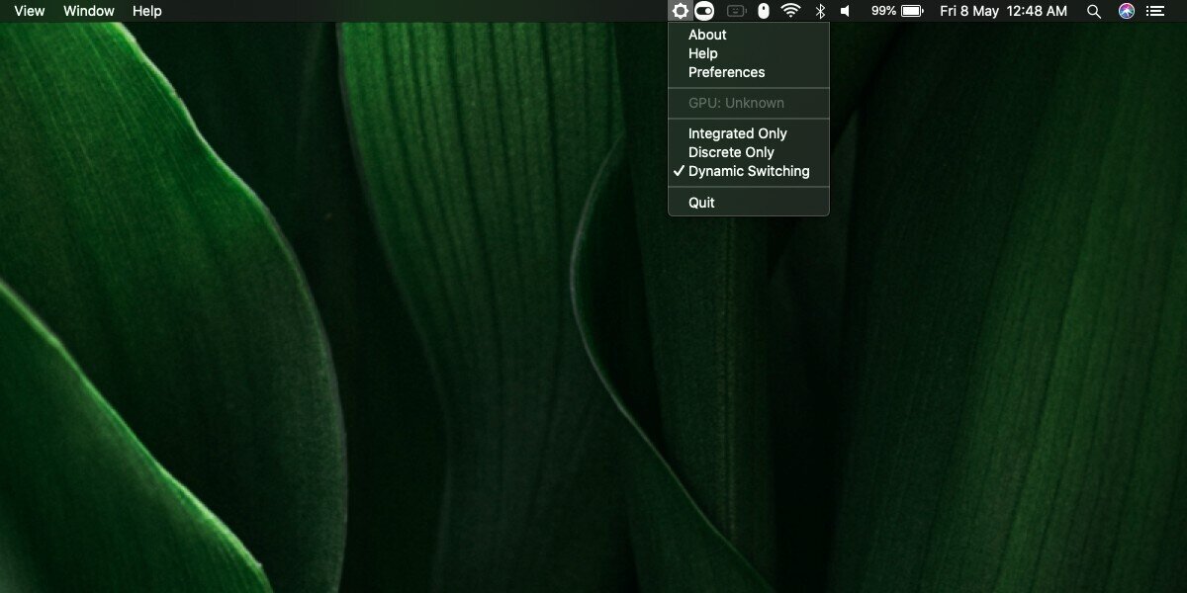This screenshot has height=593, width=1187.
Task: Choose the checked Dynamic Switching option
Action: coord(749,171)
